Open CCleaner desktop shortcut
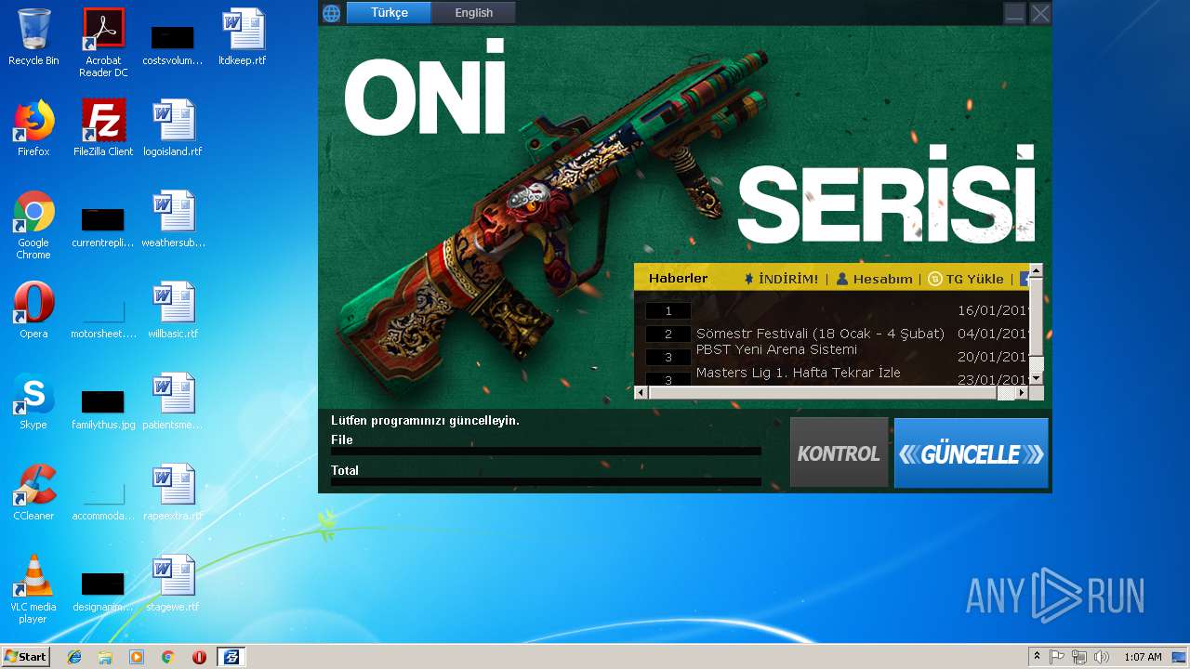 click(x=33, y=492)
